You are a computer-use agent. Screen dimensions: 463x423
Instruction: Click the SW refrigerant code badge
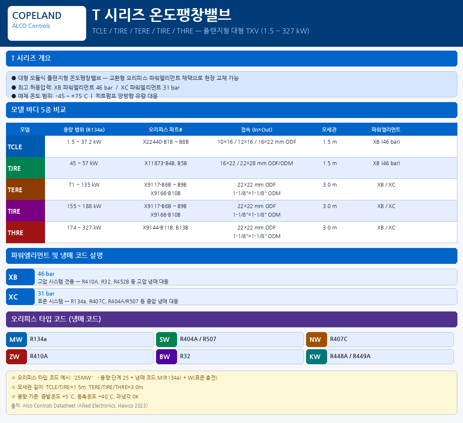(x=166, y=340)
